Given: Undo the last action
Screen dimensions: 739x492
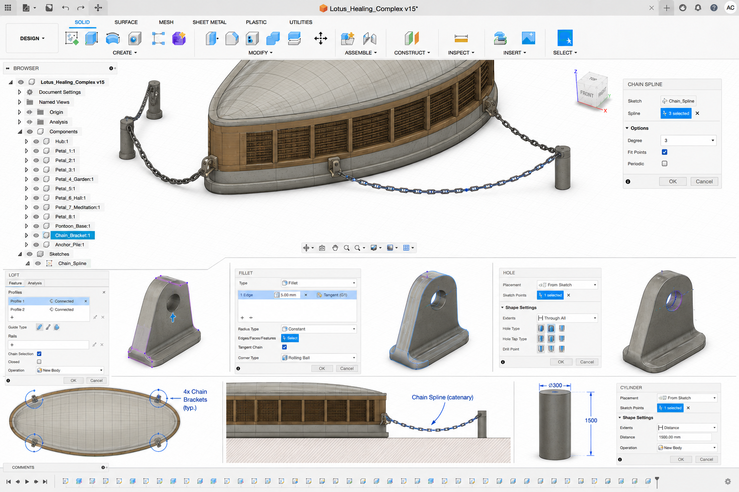Looking at the screenshot, I should coord(65,8).
